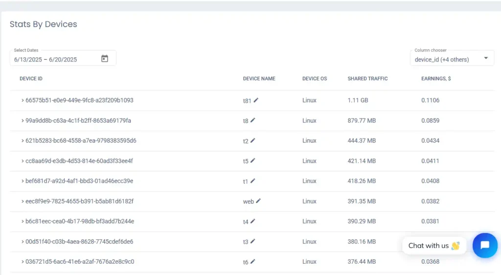The height and width of the screenshot is (275, 501).
Task: Edit device name t6 pencil icon
Action: pyautogui.click(x=253, y=261)
